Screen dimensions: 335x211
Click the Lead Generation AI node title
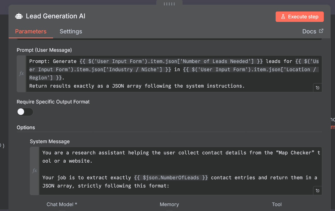pyautogui.click(x=56, y=16)
